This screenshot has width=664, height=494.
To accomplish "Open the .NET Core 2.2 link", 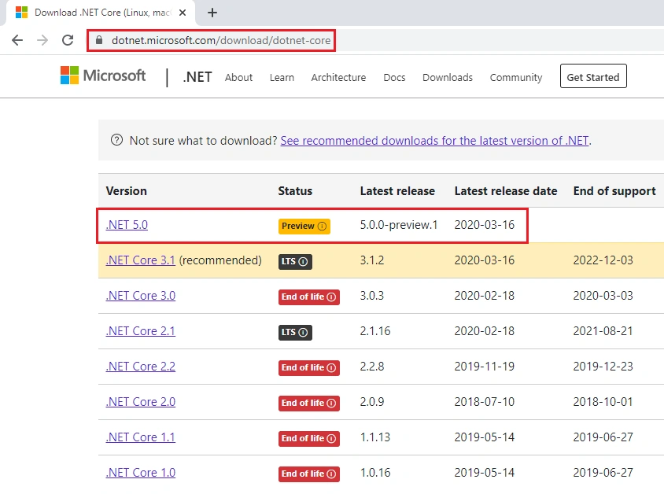I will 140,366.
